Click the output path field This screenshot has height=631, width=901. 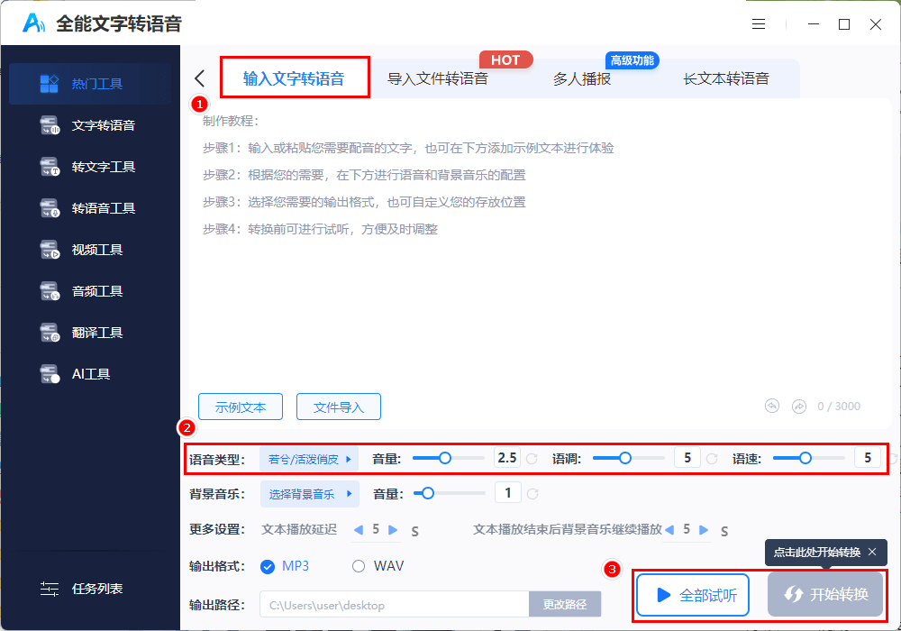pos(395,605)
